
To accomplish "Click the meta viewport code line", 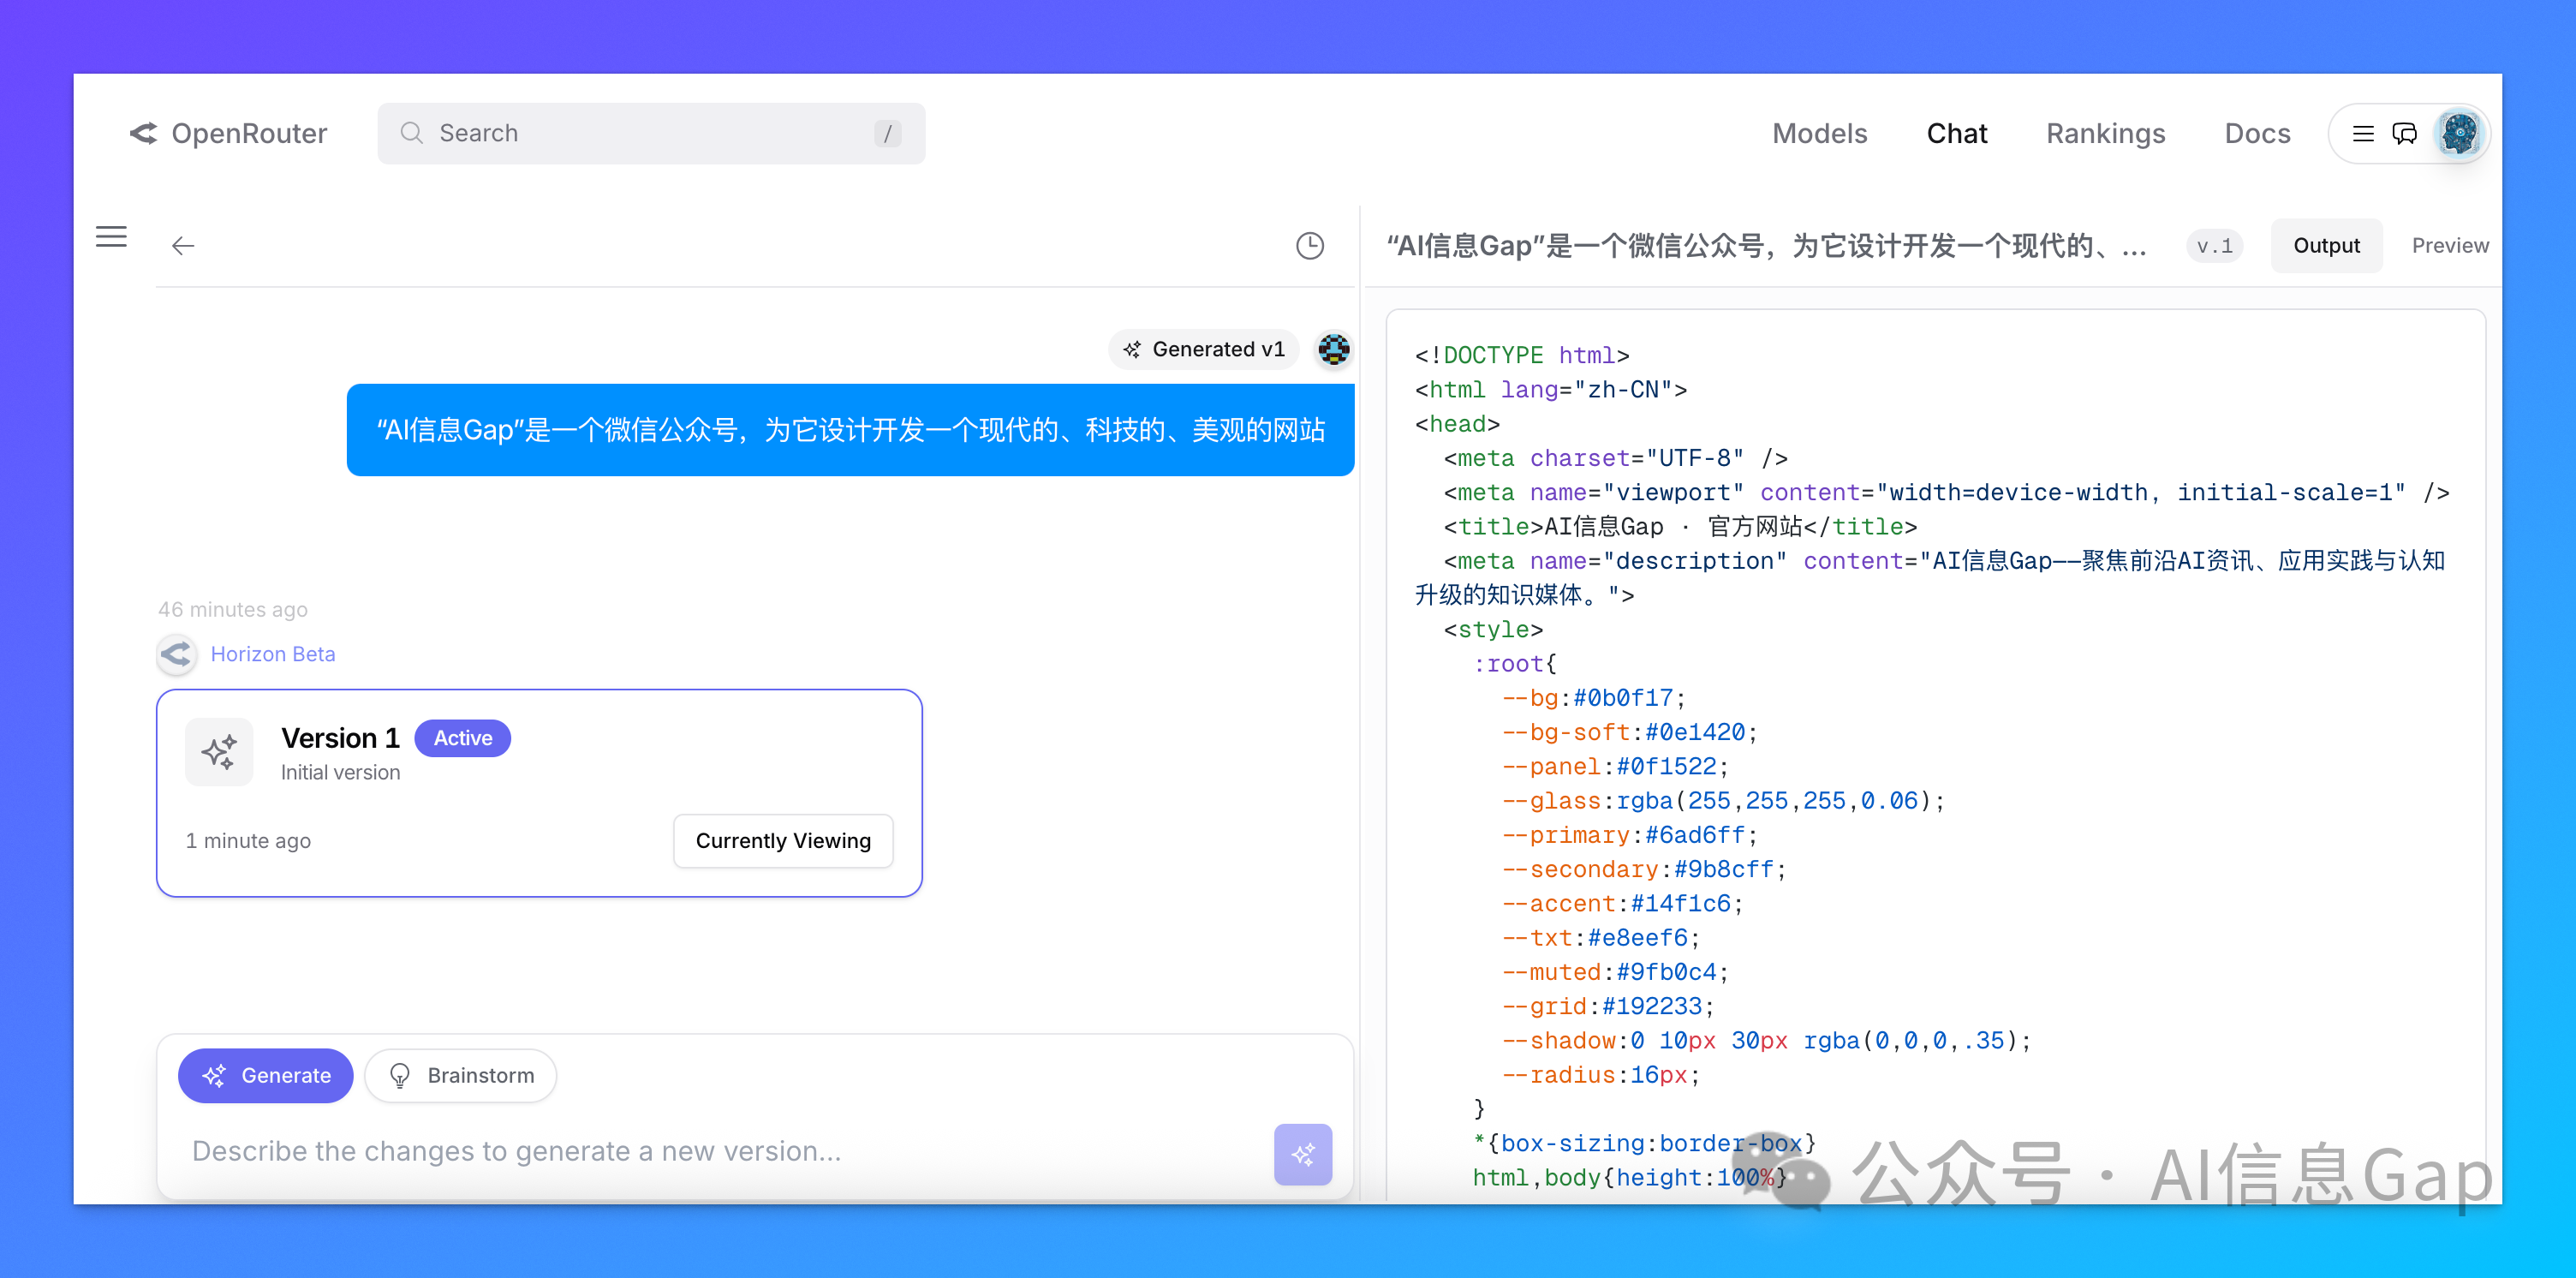I will (1946, 493).
